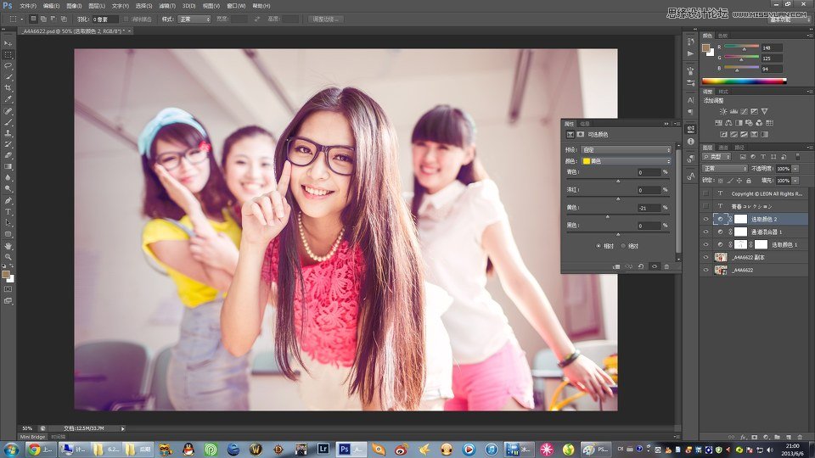Select the Pen tool
The width and height of the screenshot is (815, 458).
point(8,200)
